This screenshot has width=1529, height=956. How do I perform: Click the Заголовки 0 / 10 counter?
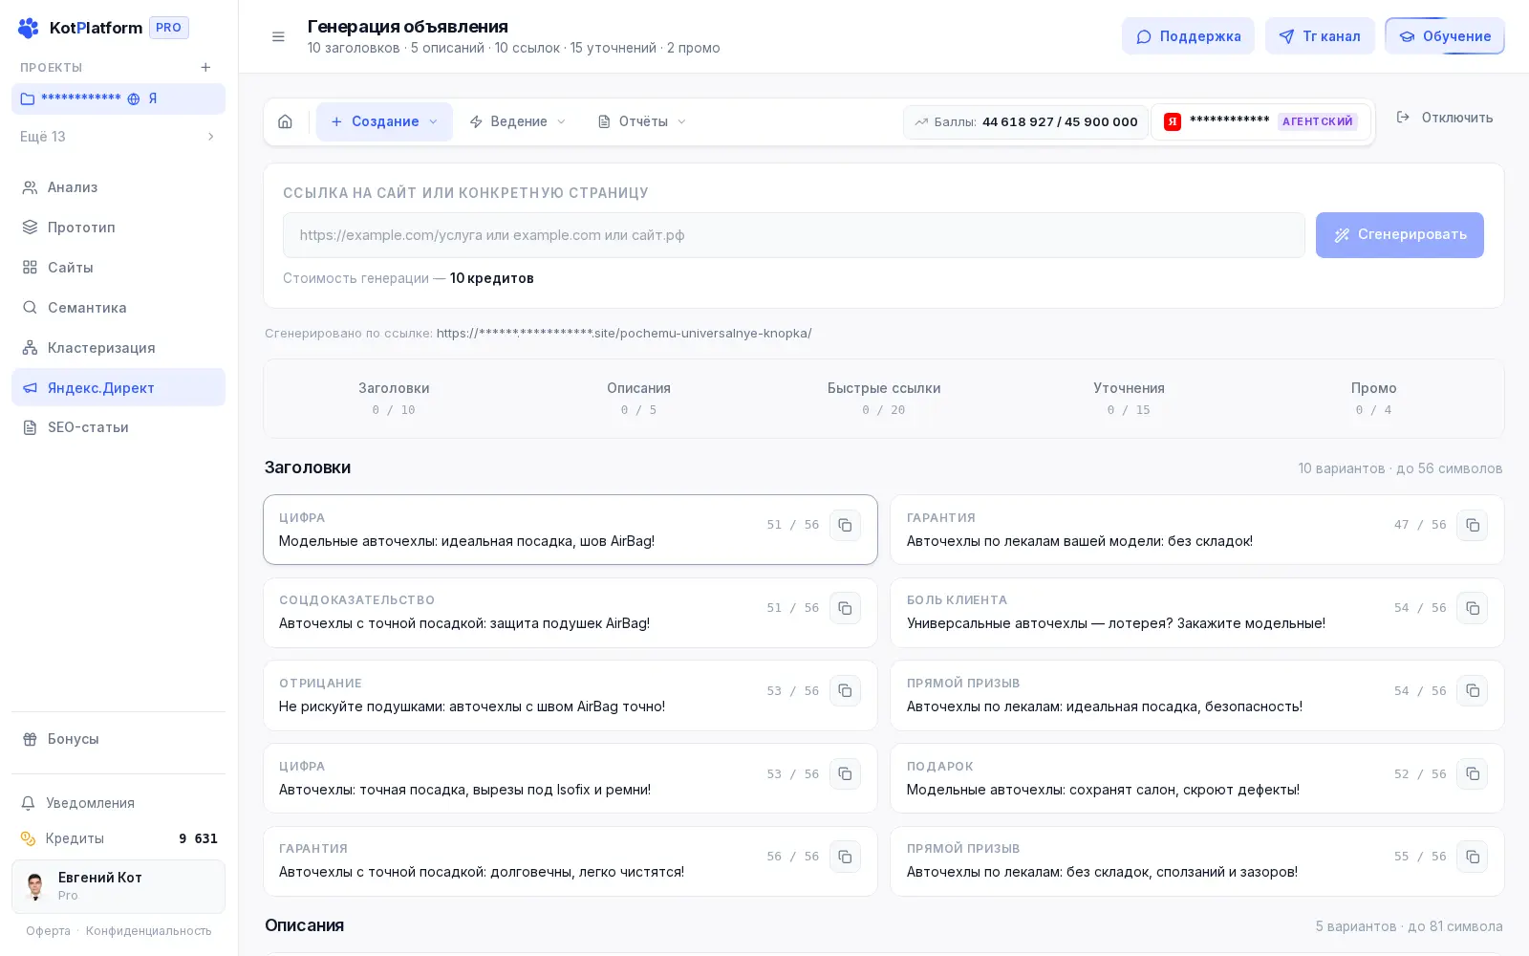tap(394, 399)
